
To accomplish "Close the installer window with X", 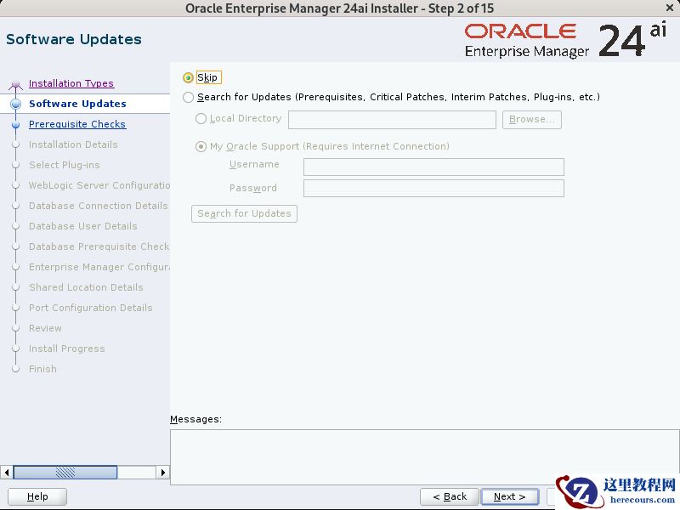I will [x=669, y=8].
